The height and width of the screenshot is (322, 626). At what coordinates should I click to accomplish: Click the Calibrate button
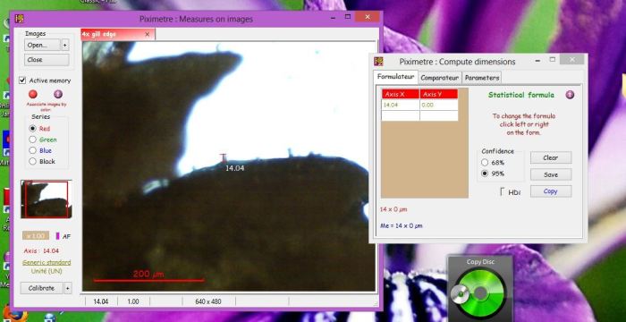pyautogui.click(x=42, y=288)
